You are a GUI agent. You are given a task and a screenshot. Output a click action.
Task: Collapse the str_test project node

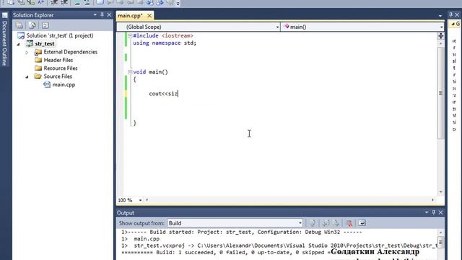pyautogui.click(x=19, y=44)
